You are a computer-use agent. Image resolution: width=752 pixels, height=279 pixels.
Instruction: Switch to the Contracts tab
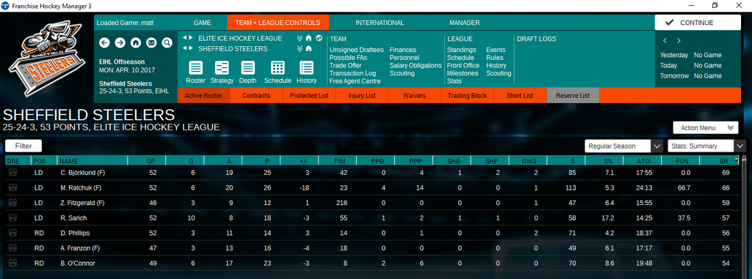(256, 96)
